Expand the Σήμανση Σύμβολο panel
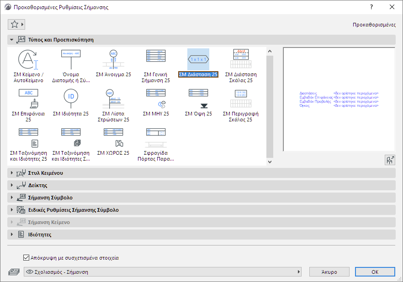Screen dimensions: 403x282 201,198
